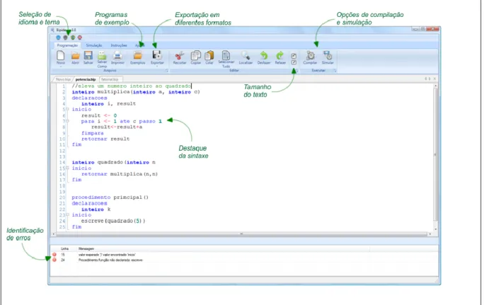
Task: Click code line 'inteiro i, result'
Action: pos(108,103)
